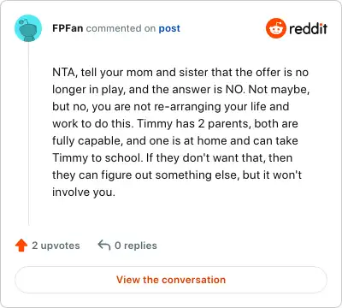Click the "reddit" wordmark text
342x308 pixels.
[x=308, y=28]
